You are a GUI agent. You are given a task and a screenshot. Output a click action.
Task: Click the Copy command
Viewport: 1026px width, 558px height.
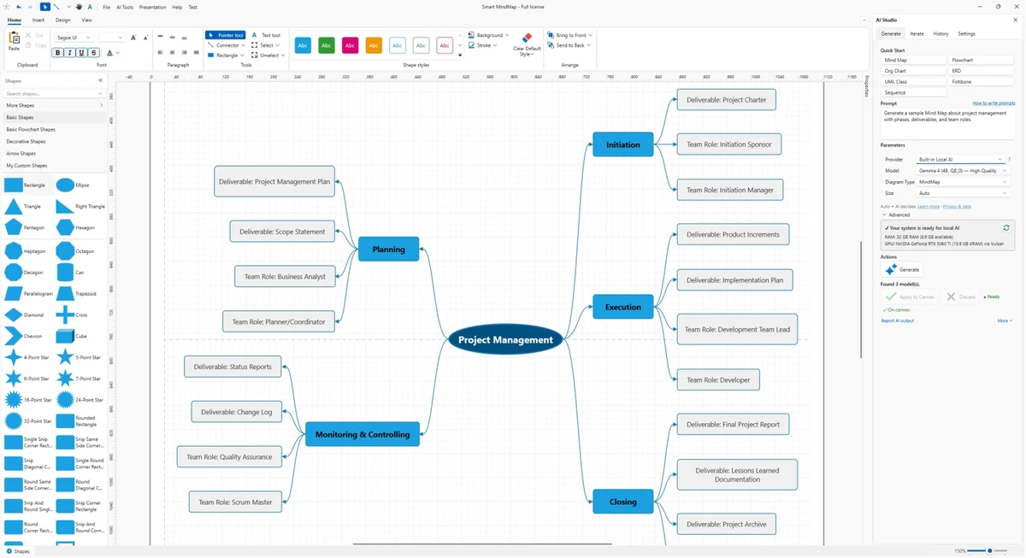tap(35, 44)
